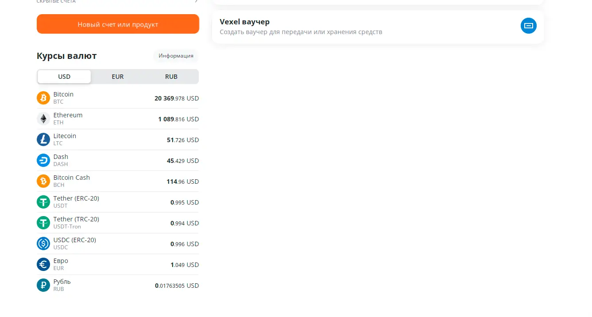Click the Bitcoin 20 369.978 USD rate
The width and height of the screenshot is (592, 317).
(177, 98)
